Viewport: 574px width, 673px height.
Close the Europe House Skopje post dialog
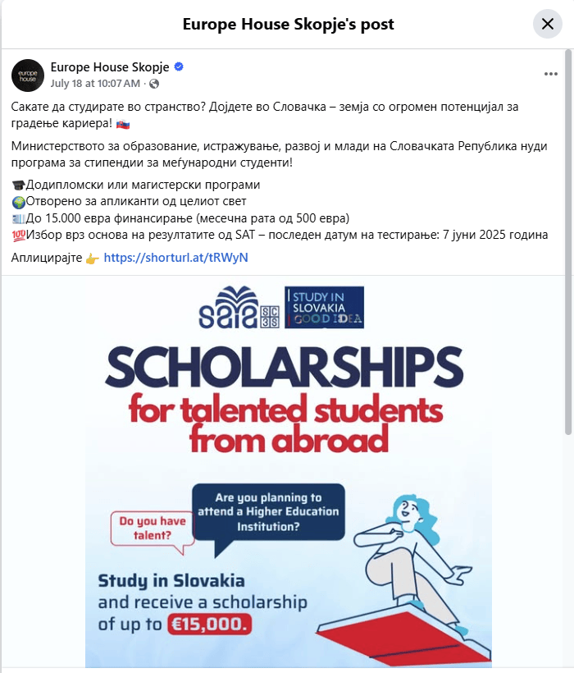(x=548, y=24)
